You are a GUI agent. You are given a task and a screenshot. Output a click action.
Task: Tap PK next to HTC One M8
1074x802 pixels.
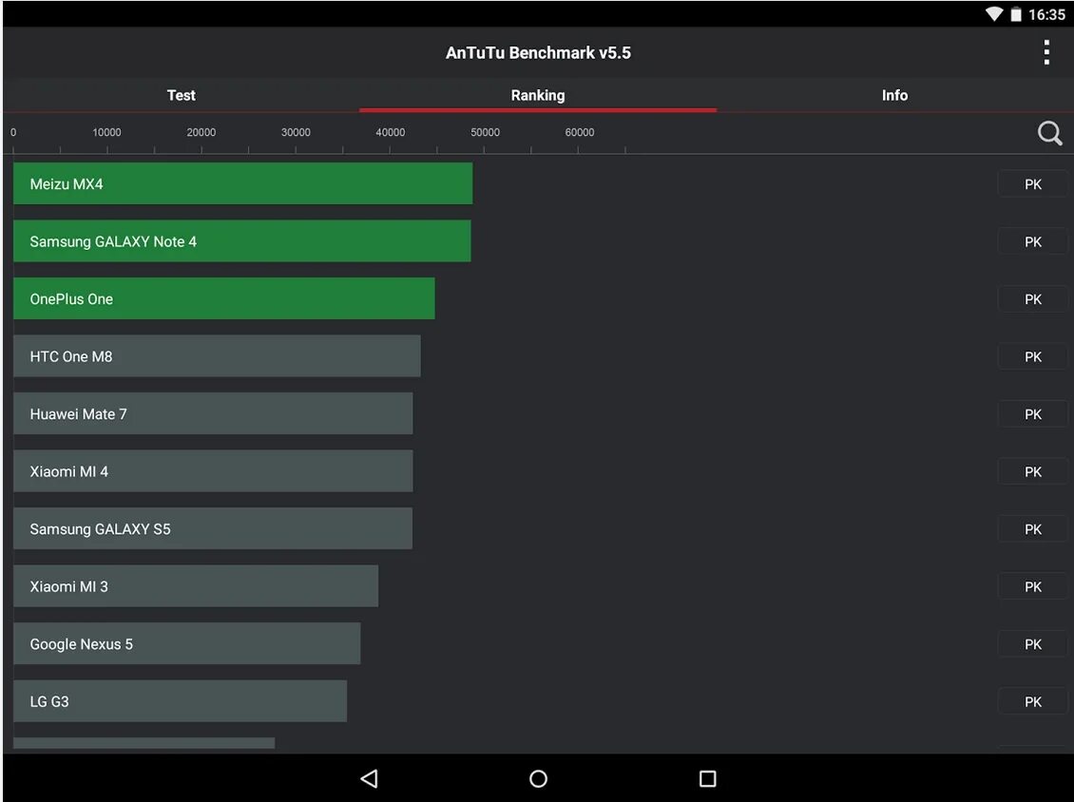tap(1032, 357)
